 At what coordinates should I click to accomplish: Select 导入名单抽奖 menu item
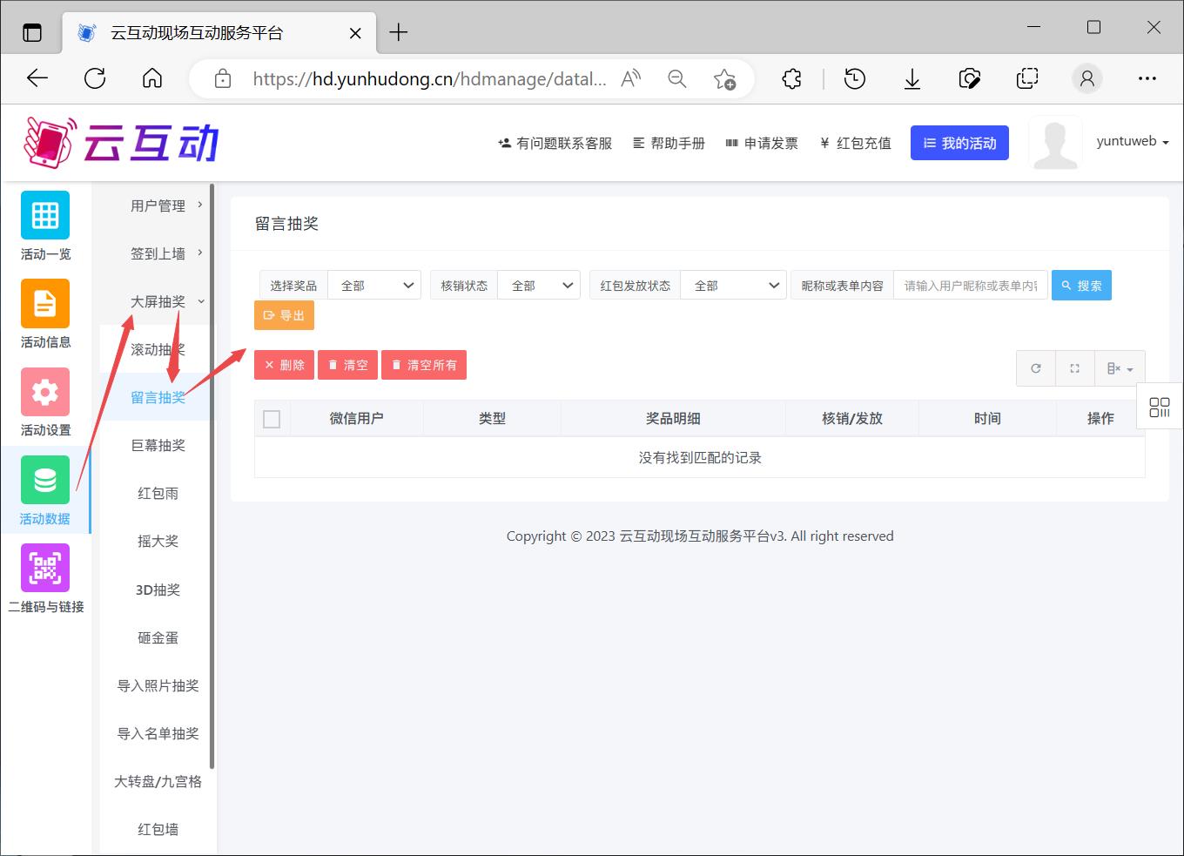[x=158, y=734]
